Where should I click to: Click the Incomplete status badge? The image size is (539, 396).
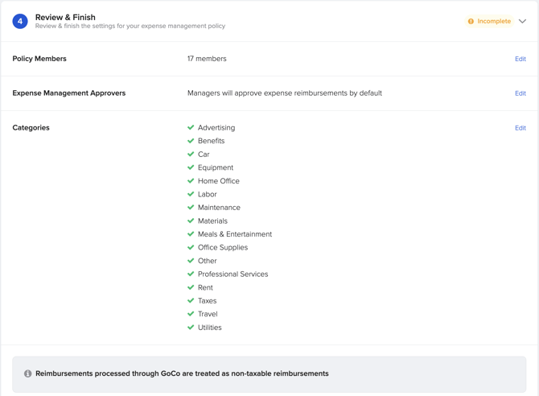pyautogui.click(x=489, y=22)
